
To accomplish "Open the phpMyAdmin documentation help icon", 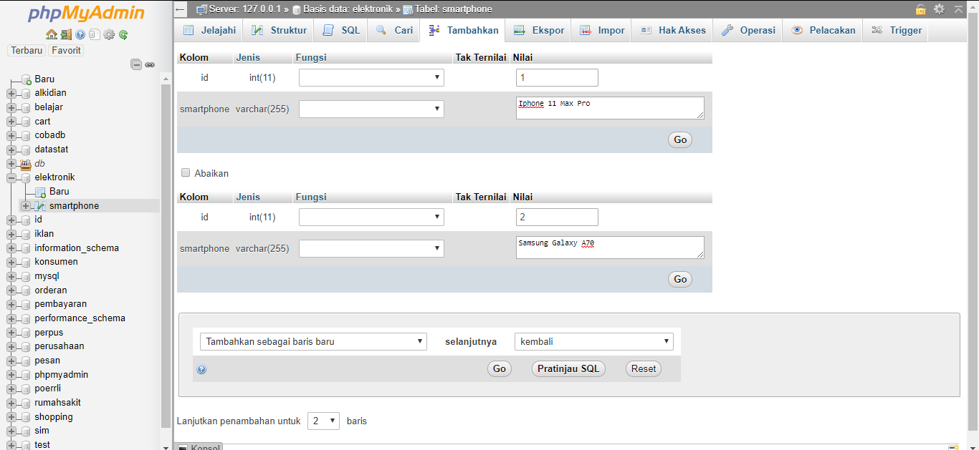I will coord(80,34).
